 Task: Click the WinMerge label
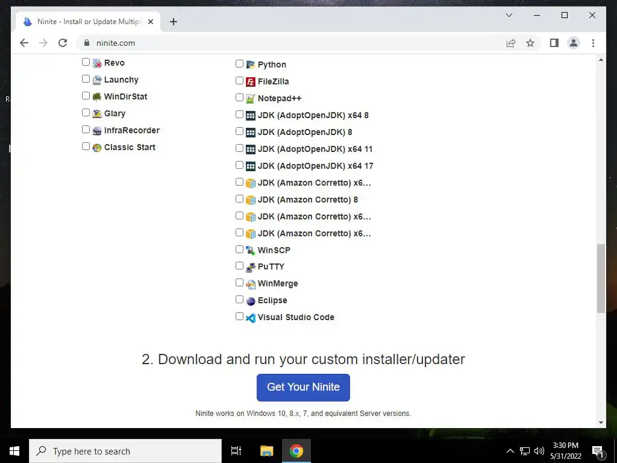(x=278, y=283)
